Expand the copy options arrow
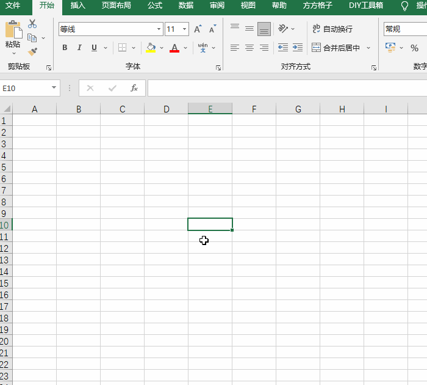Viewport: 427px width, 385px height. coord(43,38)
